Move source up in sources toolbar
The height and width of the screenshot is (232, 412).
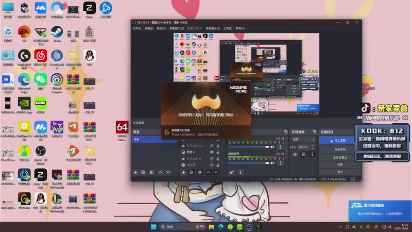209,172
